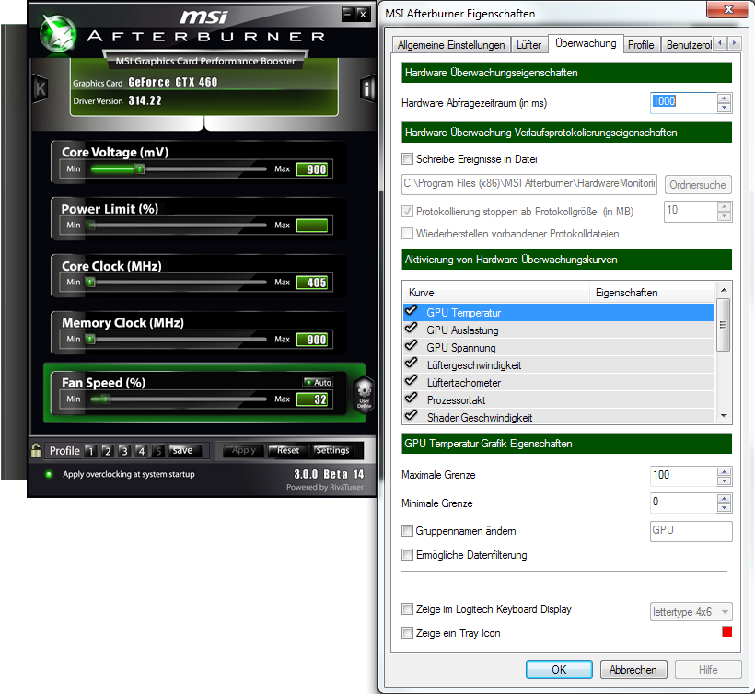Click the Core Voltage slider handle
Image resolution: width=755 pixels, height=694 pixels.
(140, 169)
